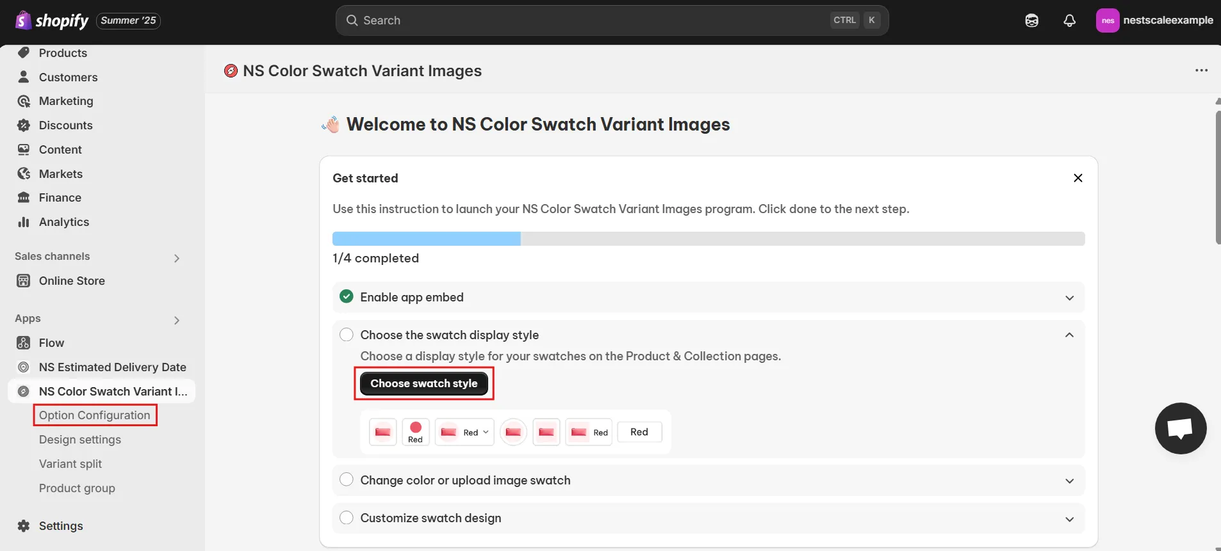Open Variant split submenu

[70, 464]
